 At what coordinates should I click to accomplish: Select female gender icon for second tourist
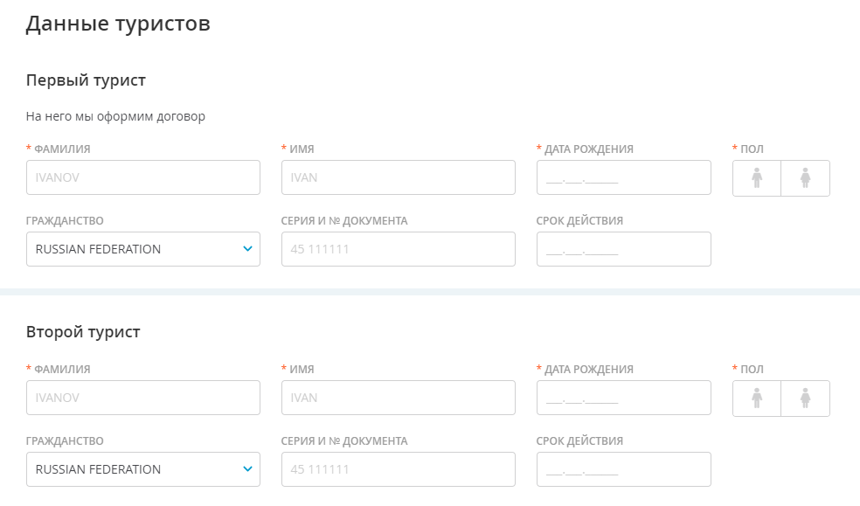pos(805,399)
